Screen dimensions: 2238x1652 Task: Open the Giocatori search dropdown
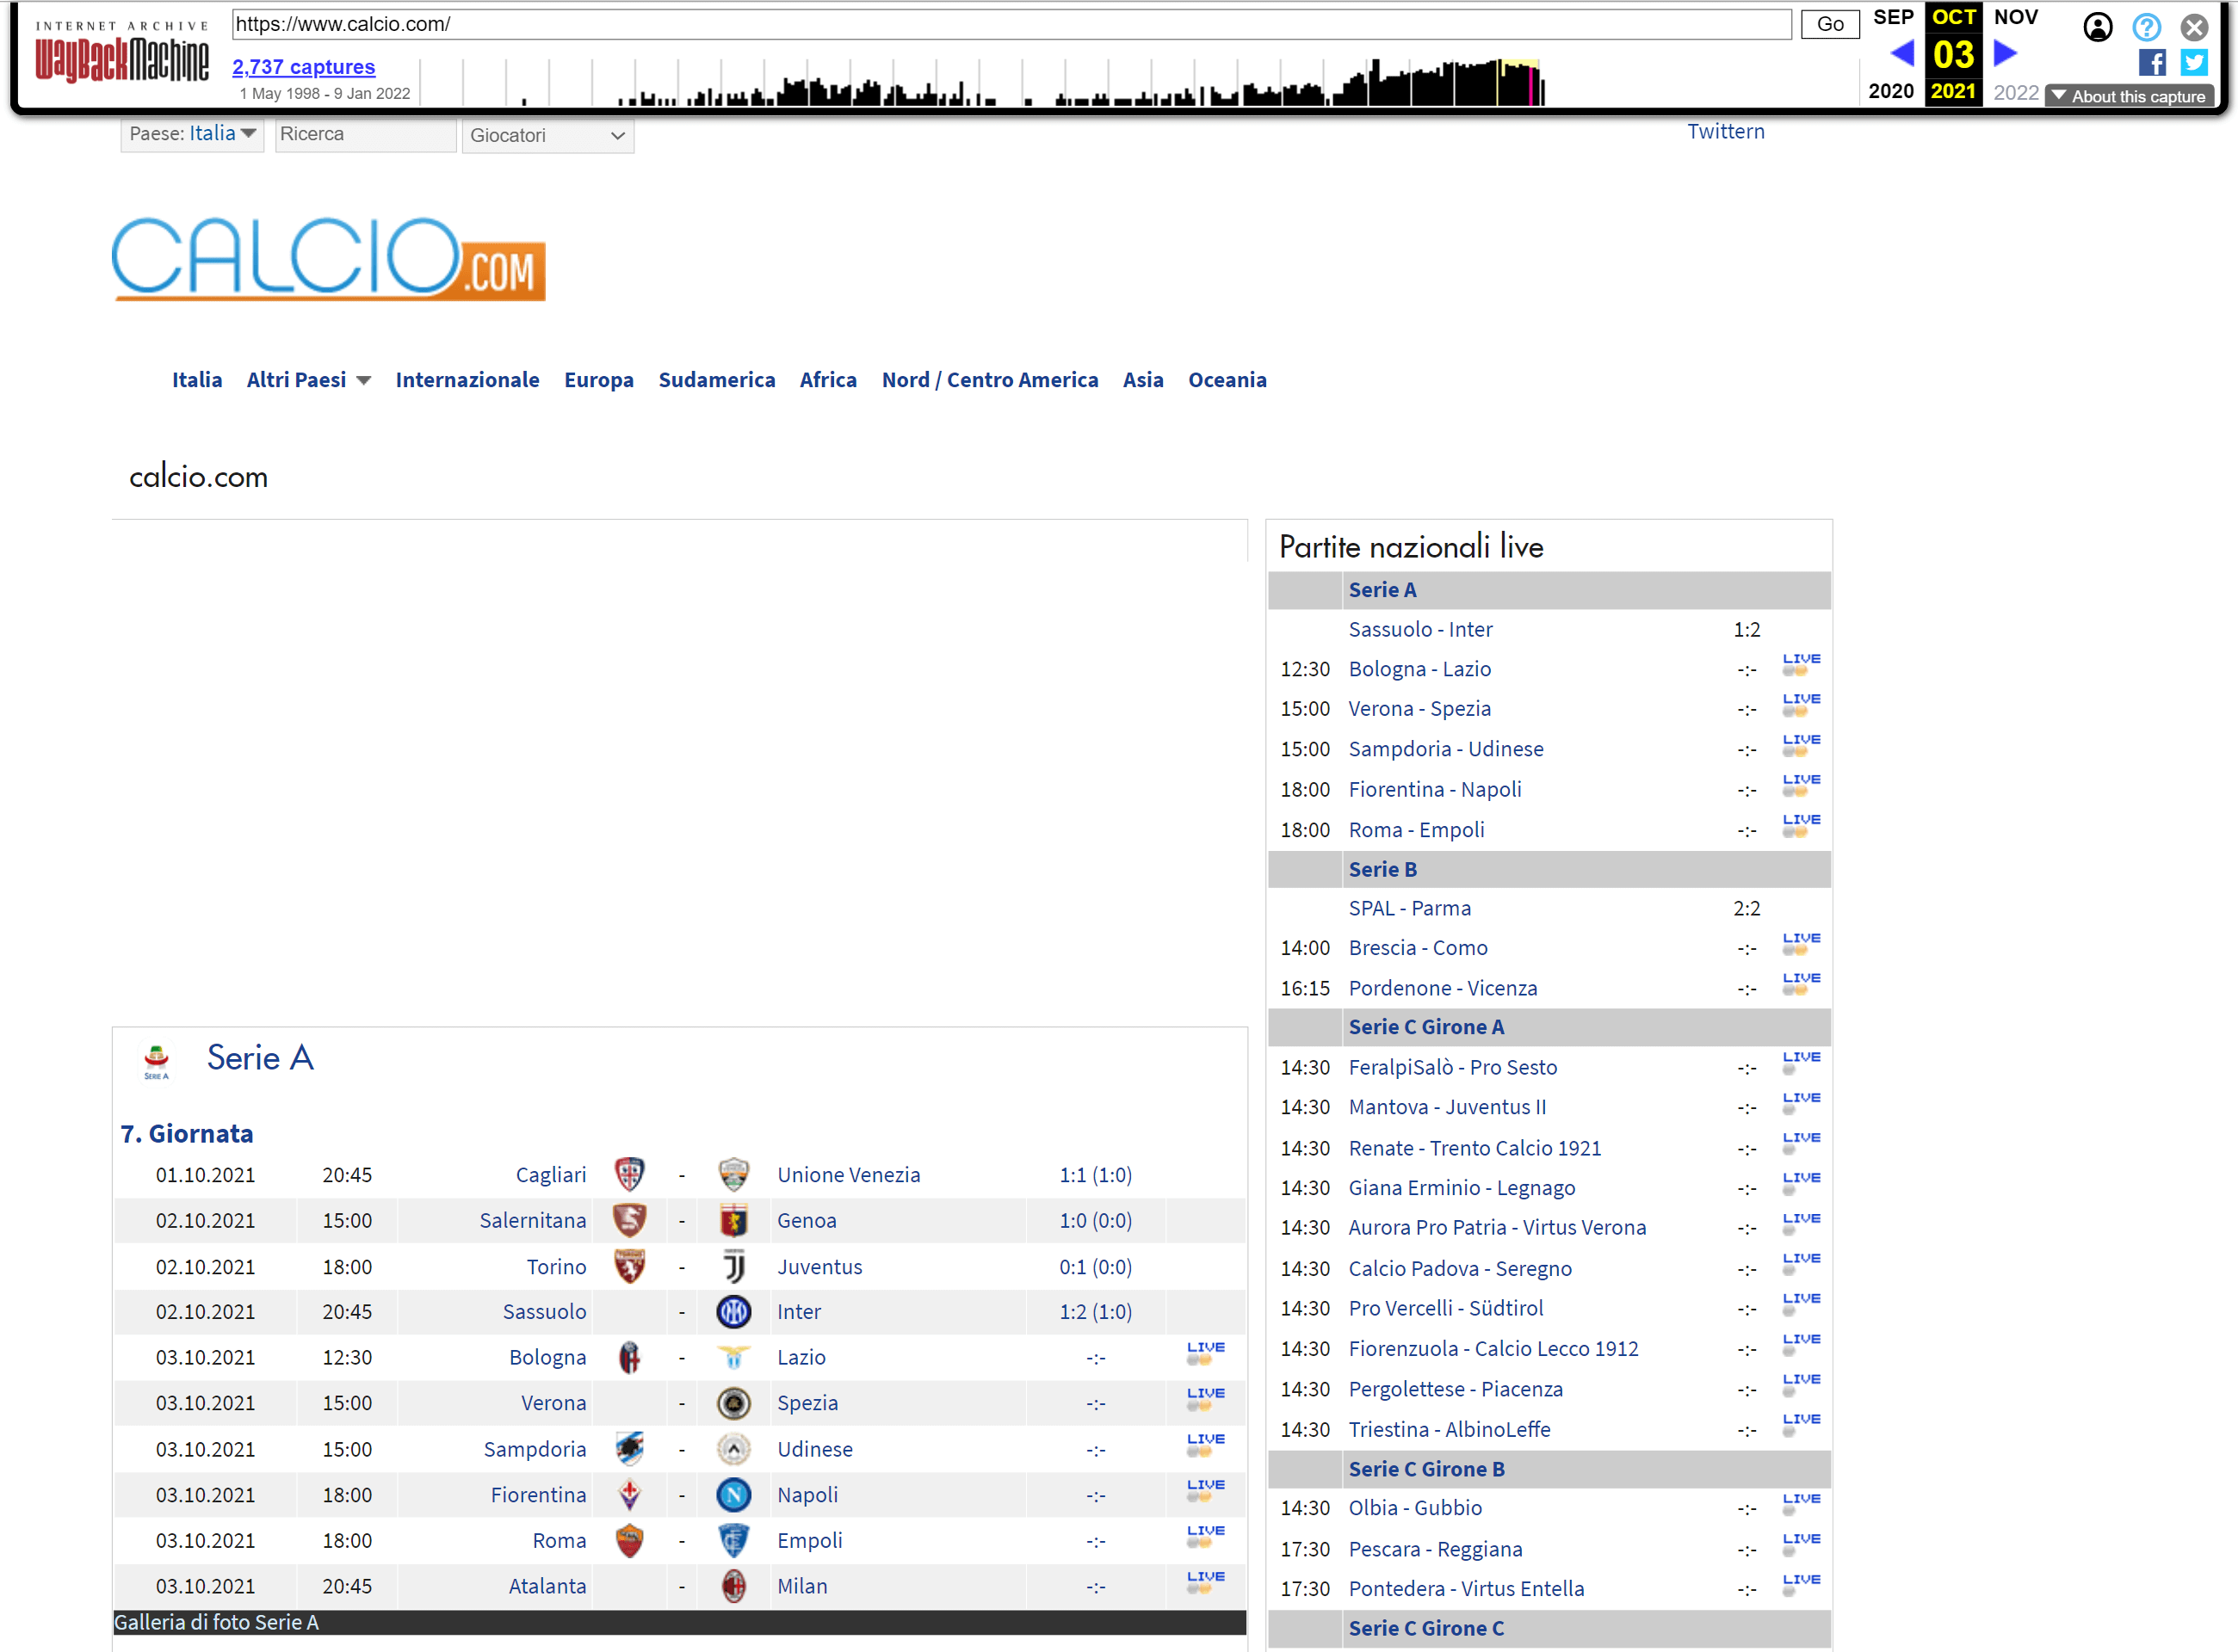(x=547, y=133)
